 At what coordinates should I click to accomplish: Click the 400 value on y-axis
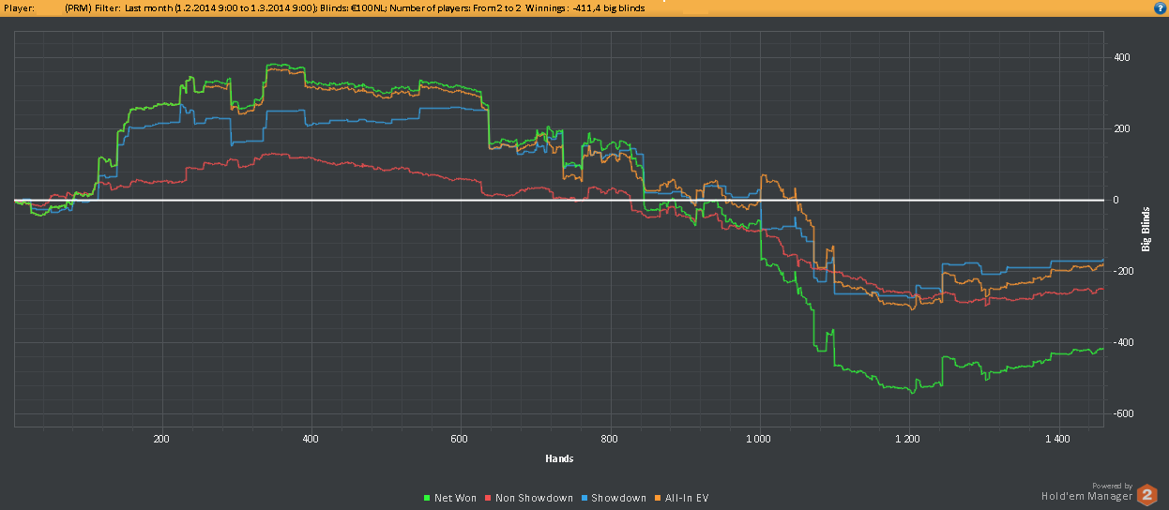(1121, 57)
